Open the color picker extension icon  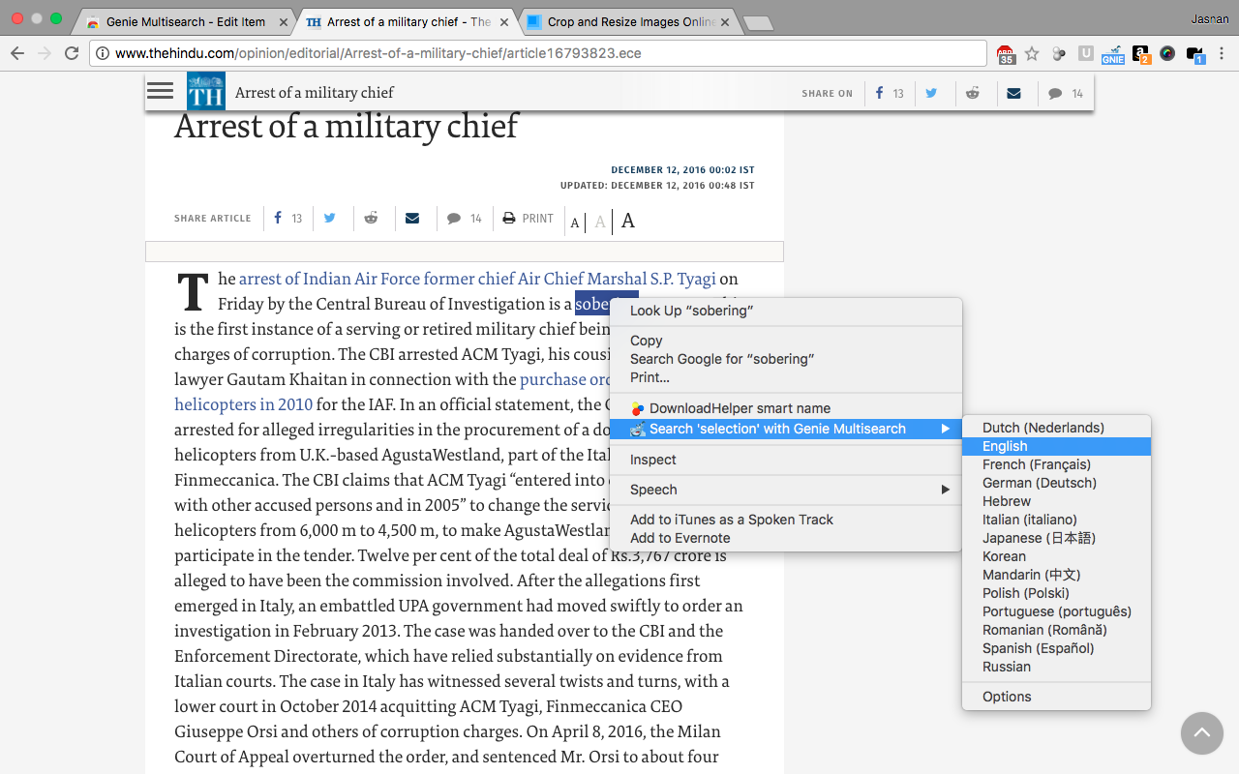point(1167,53)
